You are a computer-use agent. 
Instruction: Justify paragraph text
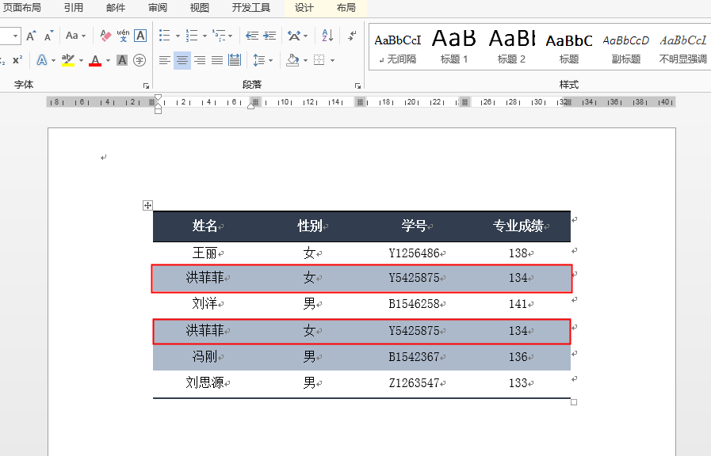pyautogui.click(x=217, y=60)
